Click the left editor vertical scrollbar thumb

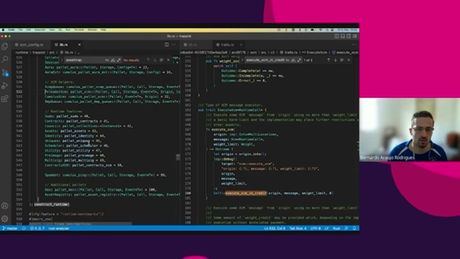178,157
